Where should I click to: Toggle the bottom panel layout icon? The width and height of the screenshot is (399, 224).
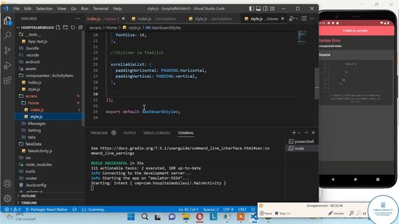(258, 8)
